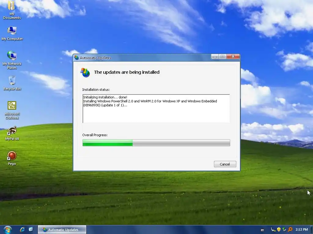
Task: Select My Network Places icon
Action: (x=12, y=60)
